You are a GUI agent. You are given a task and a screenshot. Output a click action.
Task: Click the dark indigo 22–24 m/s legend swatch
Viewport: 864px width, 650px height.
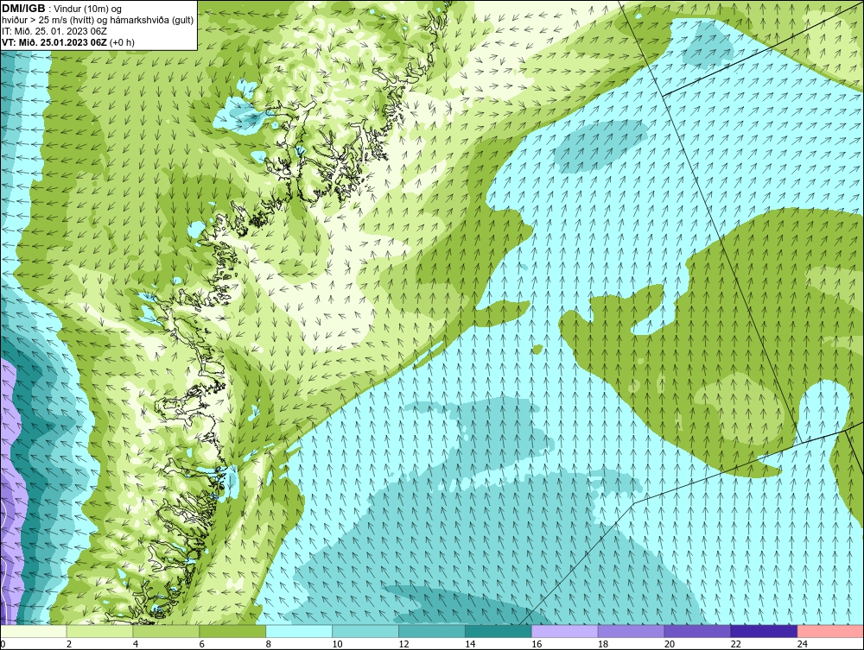(x=764, y=631)
